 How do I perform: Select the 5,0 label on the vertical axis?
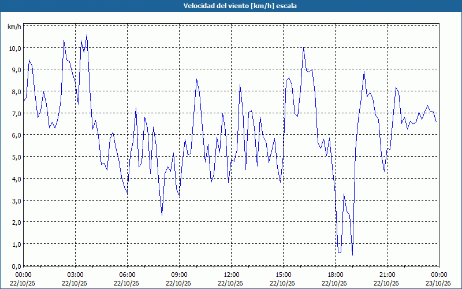click(16, 157)
